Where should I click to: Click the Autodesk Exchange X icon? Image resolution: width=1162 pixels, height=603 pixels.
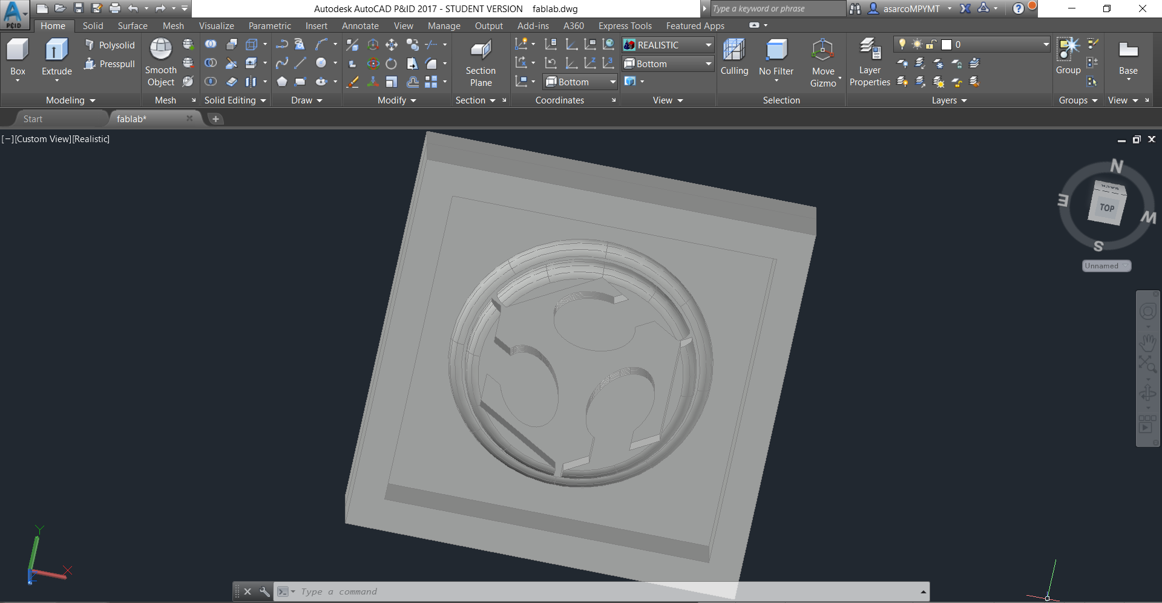pyautogui.click(x=965, y=8)
